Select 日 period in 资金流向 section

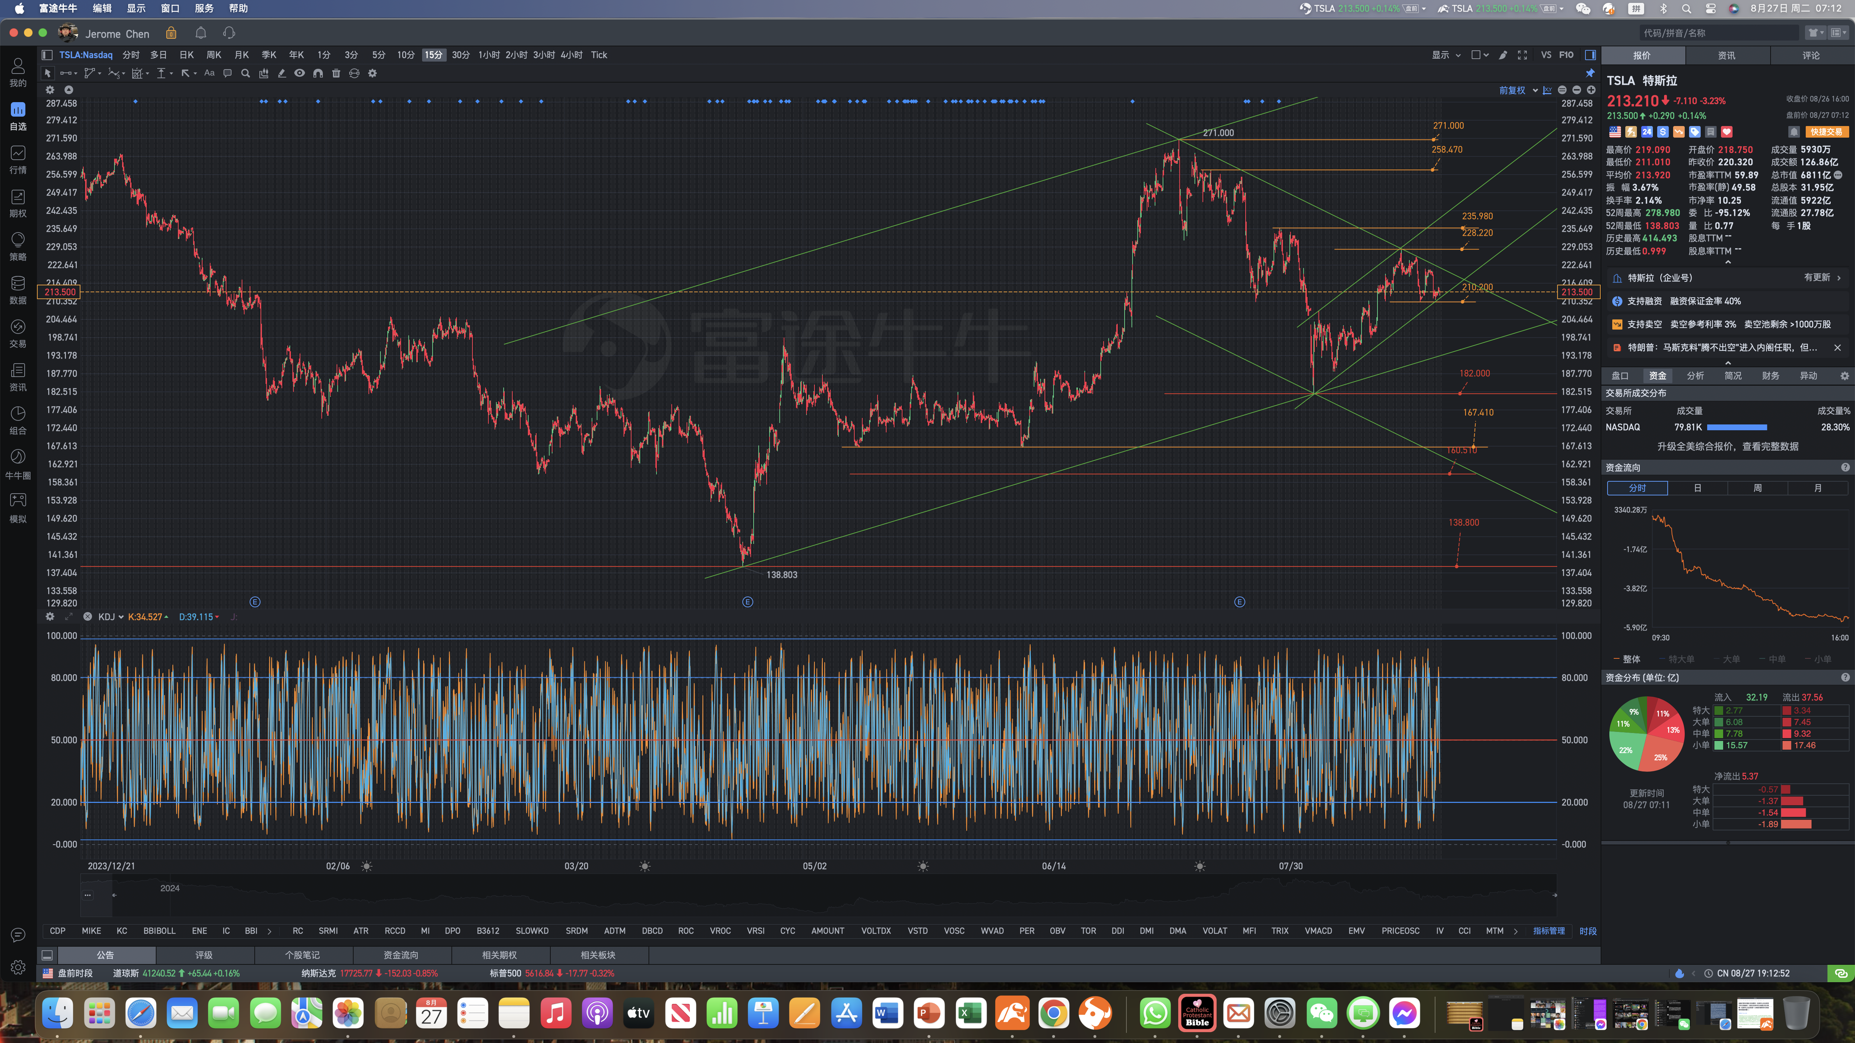[1697, 488]
